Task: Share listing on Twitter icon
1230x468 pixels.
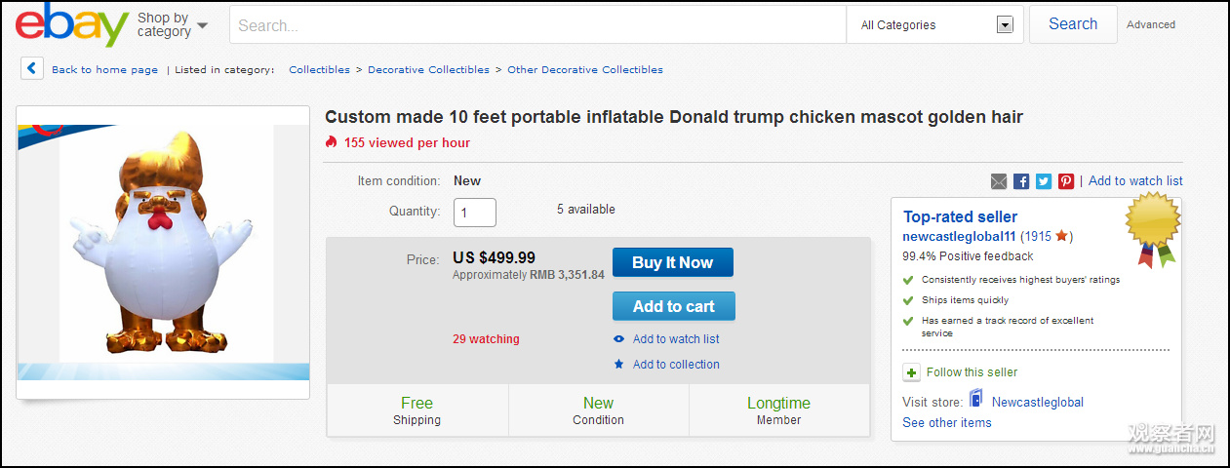Action: pos(1044,181)
